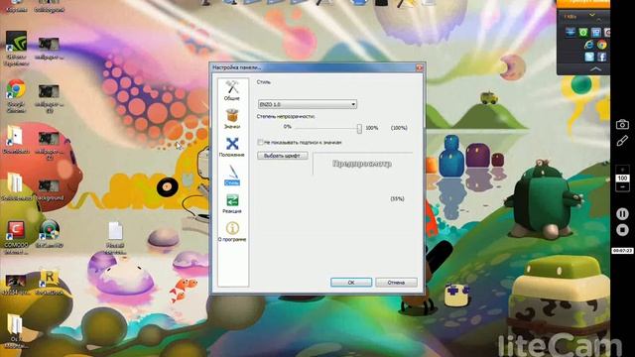Close the Настройка панели dialog
This screenshot has width=635, height=357.
tap(419, 67)
